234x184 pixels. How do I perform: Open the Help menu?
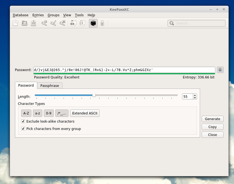[x=91, y=15]
